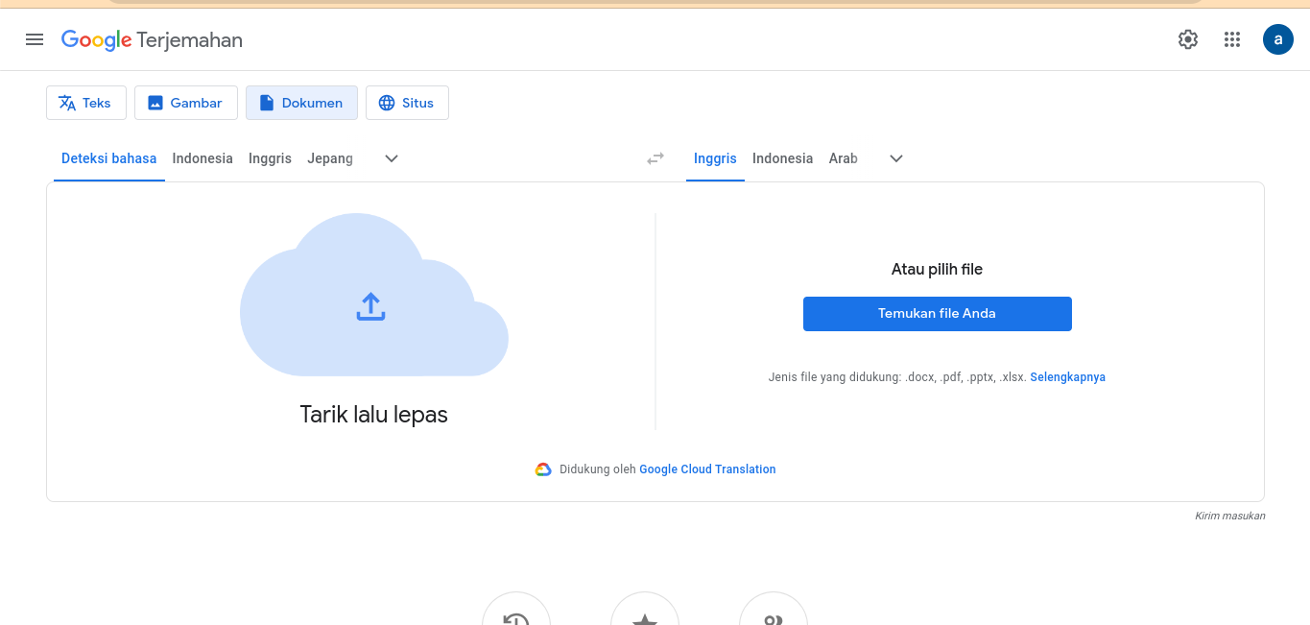Open the hamburger main menu
Screen dimensions: 1310x625
[35, 39]
